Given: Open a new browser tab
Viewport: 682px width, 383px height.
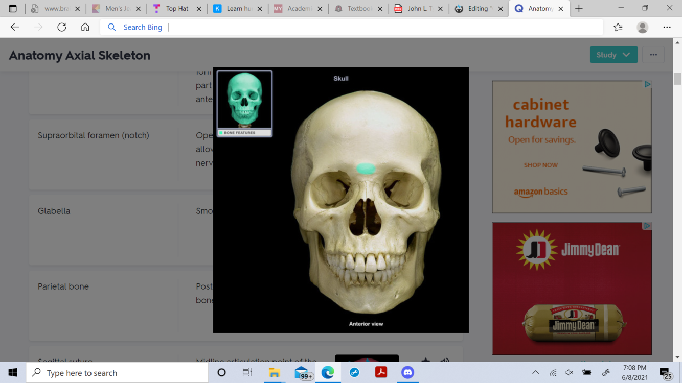Looking at the screenshot, I should click(x=579, y=9).
